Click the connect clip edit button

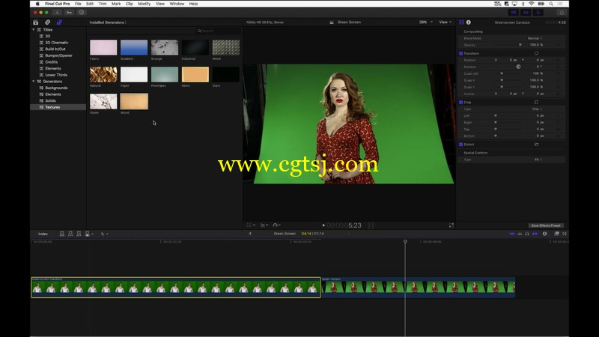click(62, 234)
